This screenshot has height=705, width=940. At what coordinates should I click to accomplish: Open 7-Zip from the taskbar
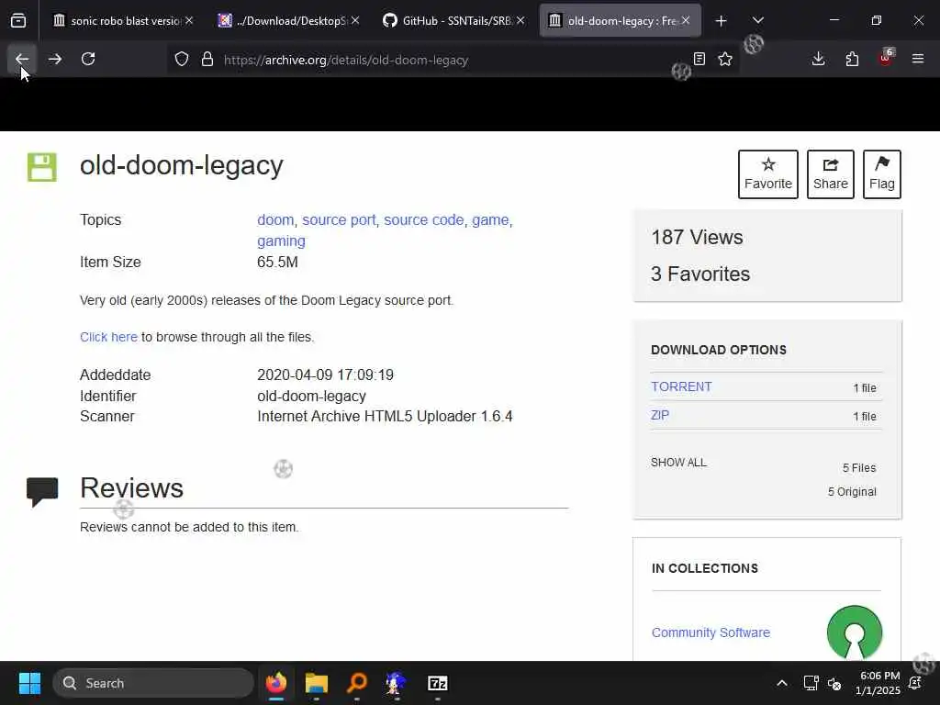pos(438,683)
